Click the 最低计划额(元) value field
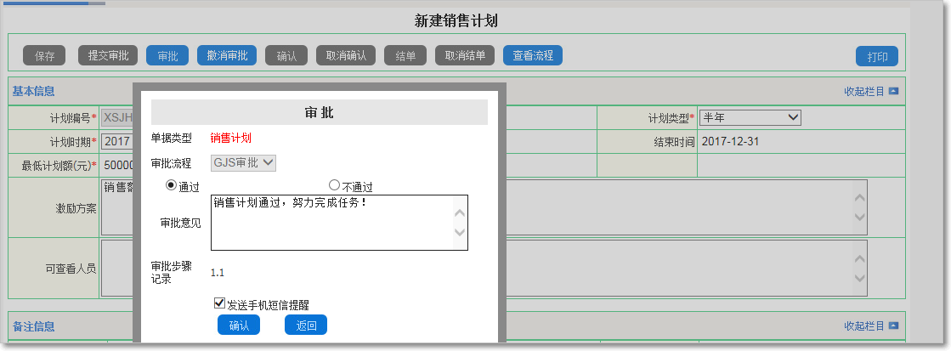Image resolution: width=951 pixels, height=351 pixels. [x=118, y=166]
